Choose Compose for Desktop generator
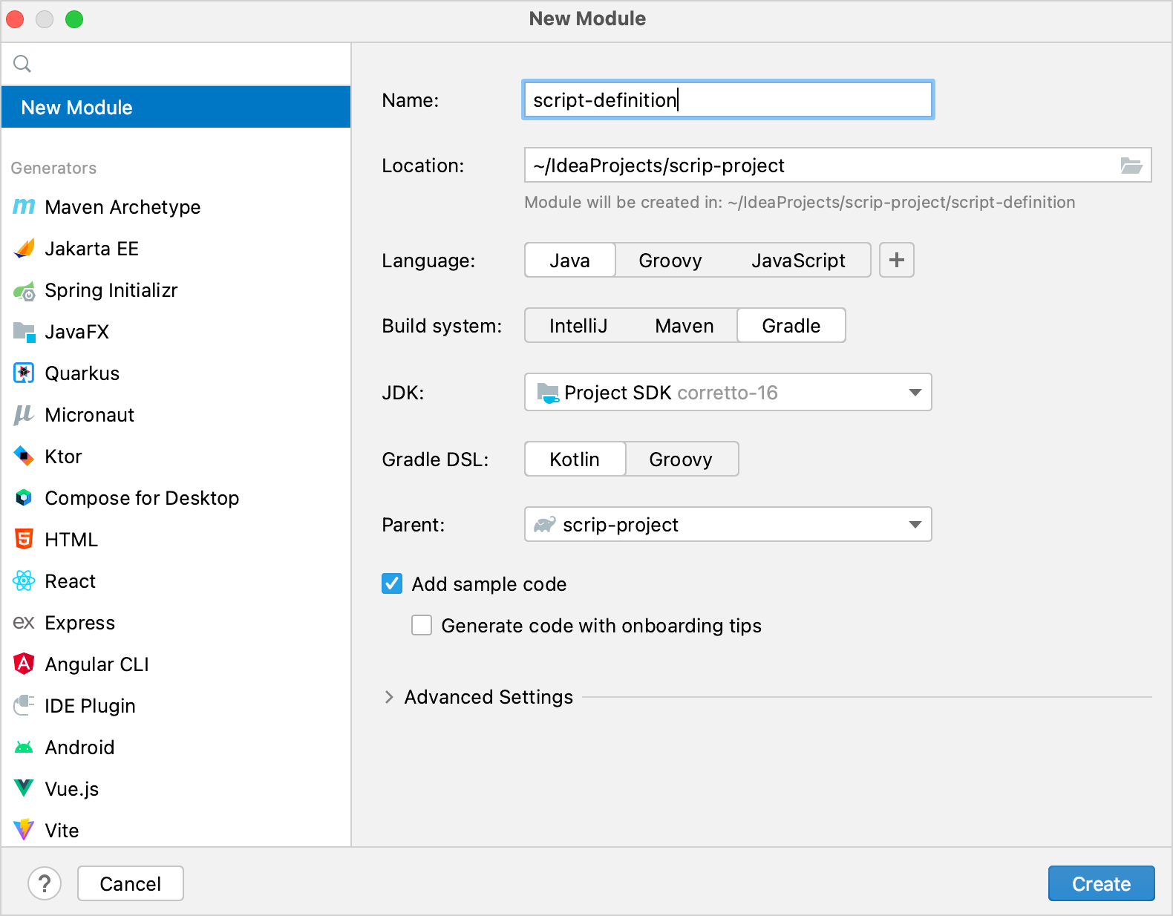1173x916 pixels. pos(141,498)
